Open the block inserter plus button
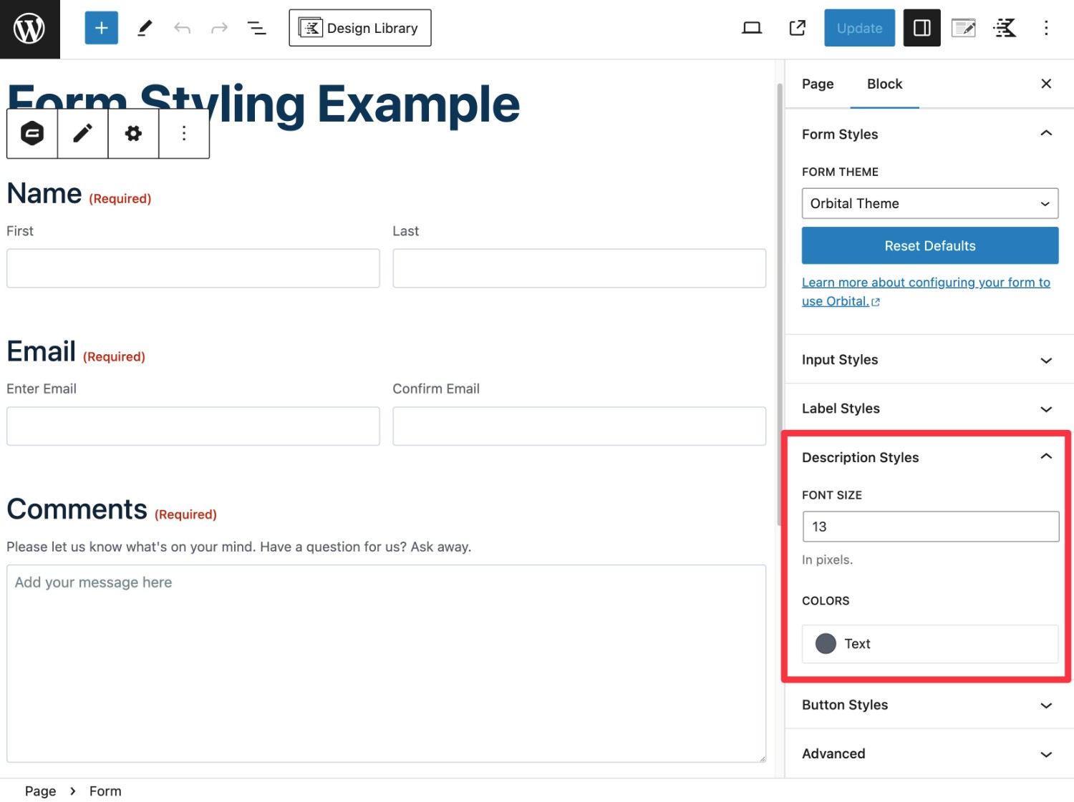The image size is (1074, 802). point(101,28)
